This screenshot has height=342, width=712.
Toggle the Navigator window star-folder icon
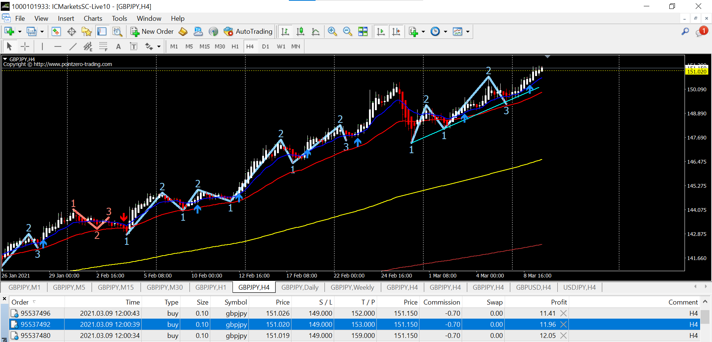click(86, 32)
